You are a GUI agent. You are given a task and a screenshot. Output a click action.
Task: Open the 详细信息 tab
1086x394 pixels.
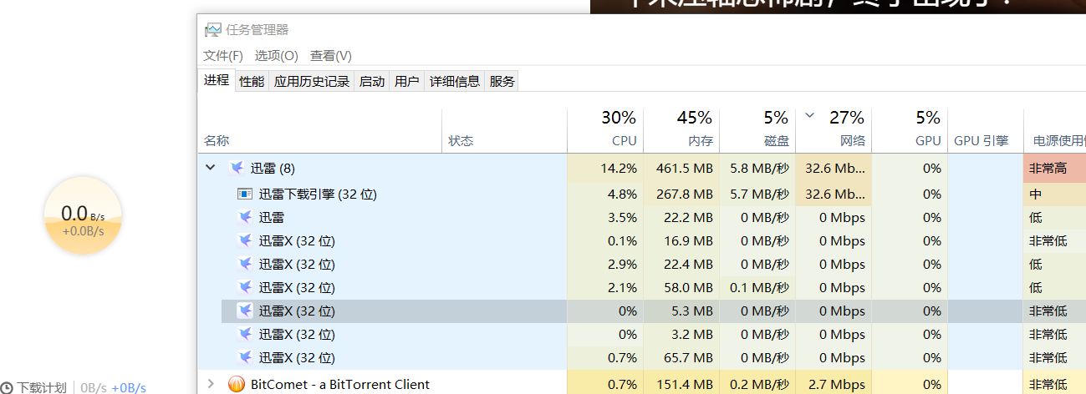(455, 81)
